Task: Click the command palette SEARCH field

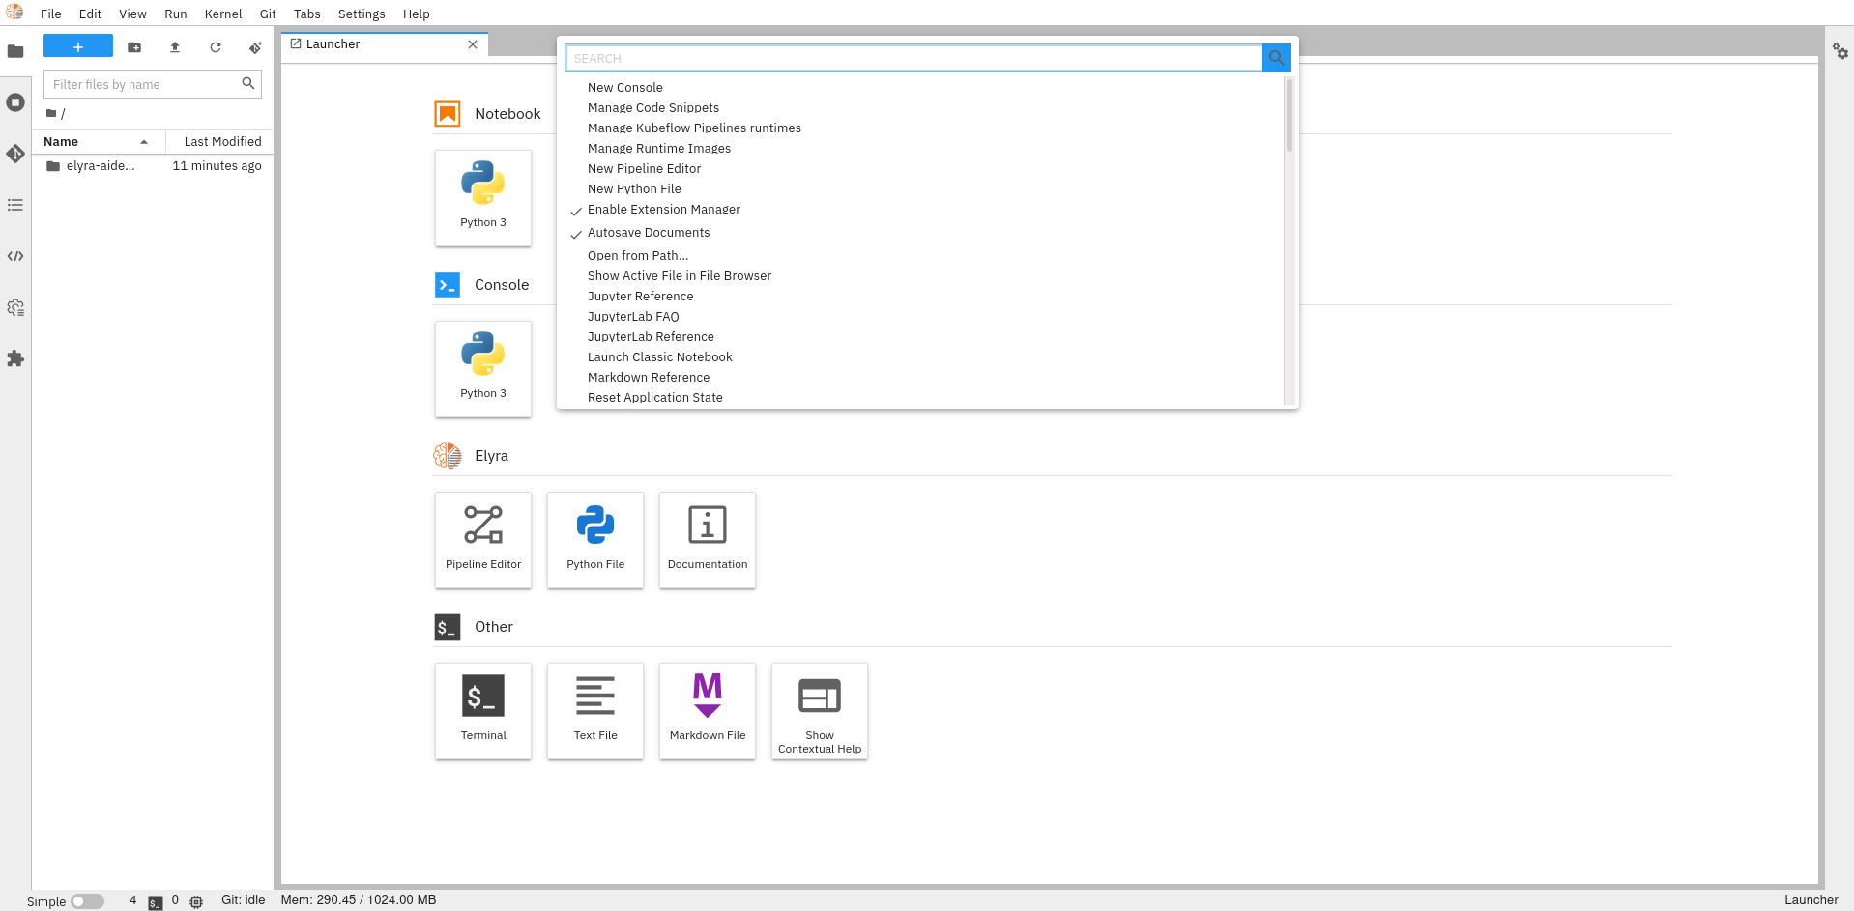Action: 914,58
